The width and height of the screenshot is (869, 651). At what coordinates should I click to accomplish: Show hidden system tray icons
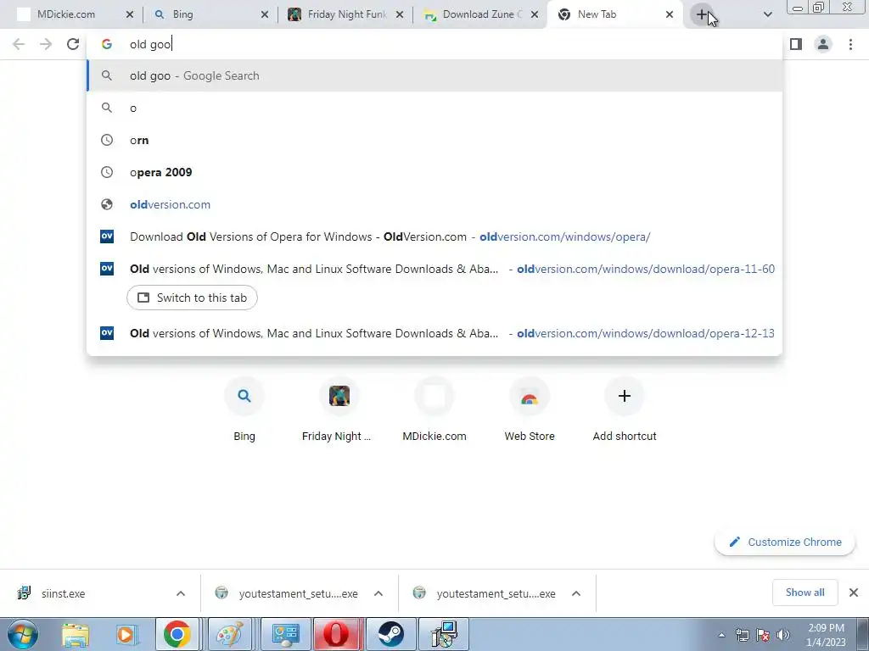pyautogui.click(x=721, y=635)
